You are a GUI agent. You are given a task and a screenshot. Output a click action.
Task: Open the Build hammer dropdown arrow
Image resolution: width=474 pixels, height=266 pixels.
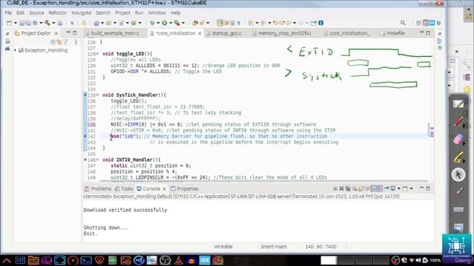tap(53, 23)
